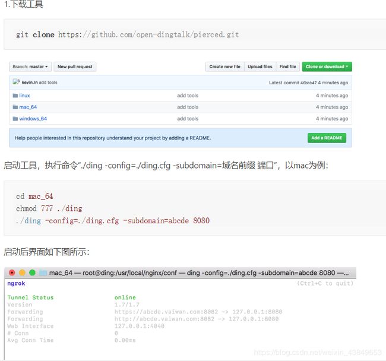The height and width of the screenshot is (361, 386).
Task: Click the linux folder icon
Action: 15,96
